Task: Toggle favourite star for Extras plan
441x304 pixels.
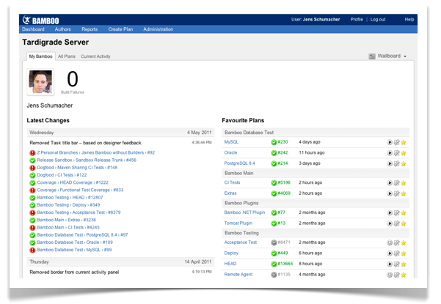Action: coord(404,193)
